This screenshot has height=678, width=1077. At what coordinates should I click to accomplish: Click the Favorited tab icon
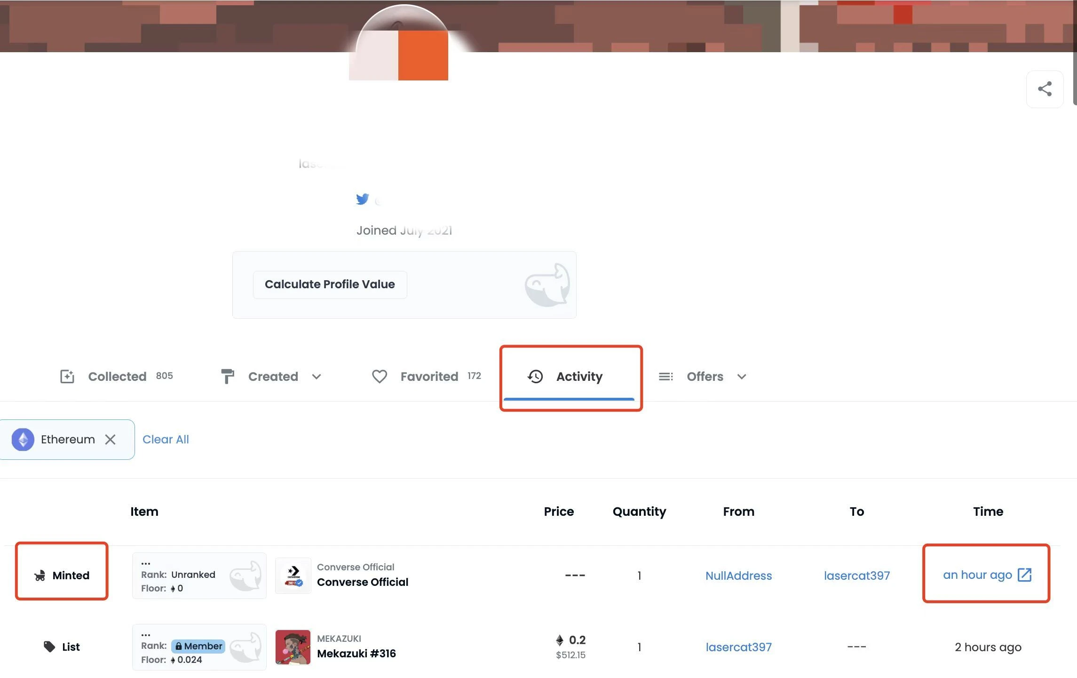tap(380, 377)
